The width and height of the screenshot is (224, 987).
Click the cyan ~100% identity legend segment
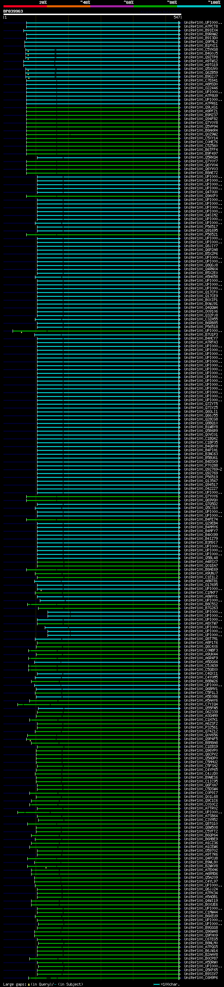coord(199,6)
